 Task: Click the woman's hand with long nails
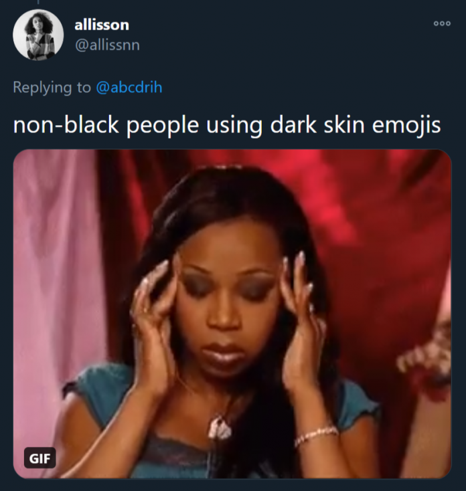click(153, 326)
